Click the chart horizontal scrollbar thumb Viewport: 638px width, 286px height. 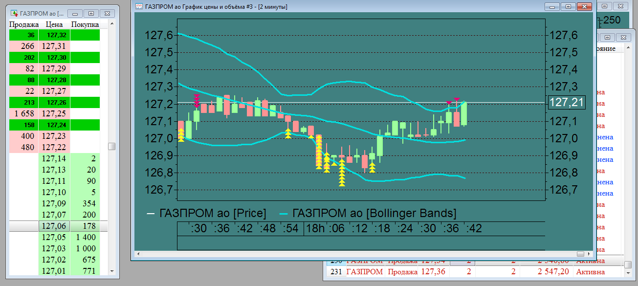click(581, 254)
